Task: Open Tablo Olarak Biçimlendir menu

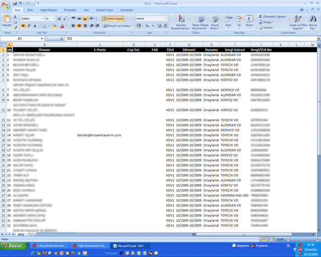Action: tap(200, 22)
